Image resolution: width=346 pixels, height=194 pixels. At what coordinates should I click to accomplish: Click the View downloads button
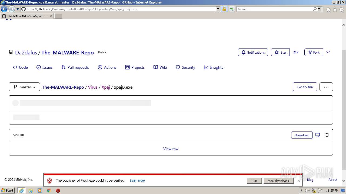[278, 181]
